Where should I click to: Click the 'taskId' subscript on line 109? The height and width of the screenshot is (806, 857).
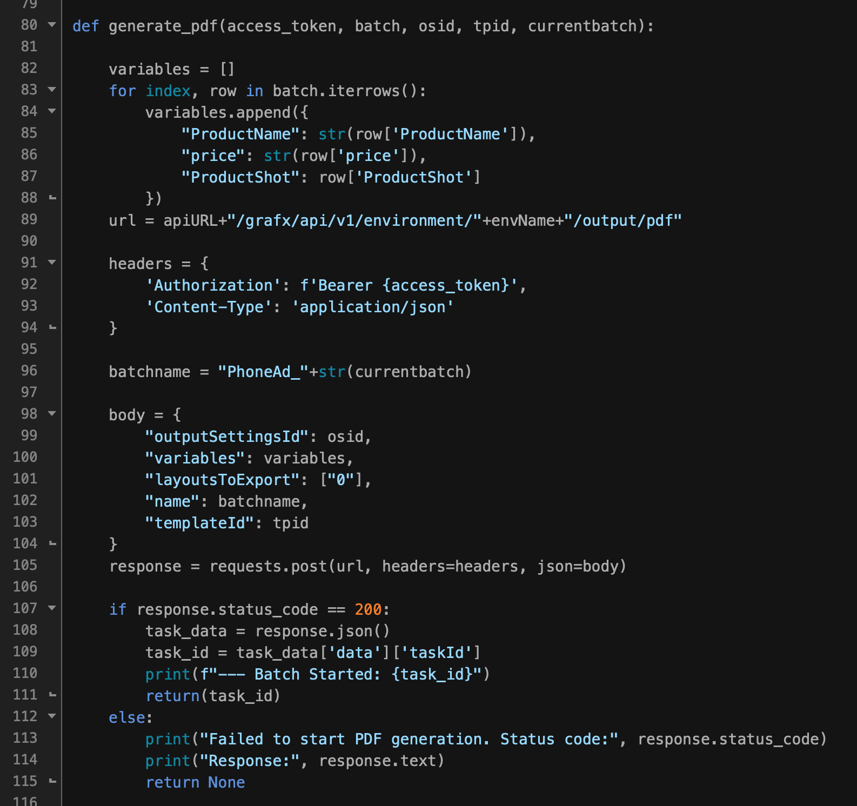pos(437,653)
